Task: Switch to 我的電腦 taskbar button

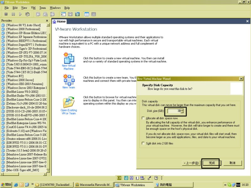Action: pyautogui.click(x=174, y=185)
